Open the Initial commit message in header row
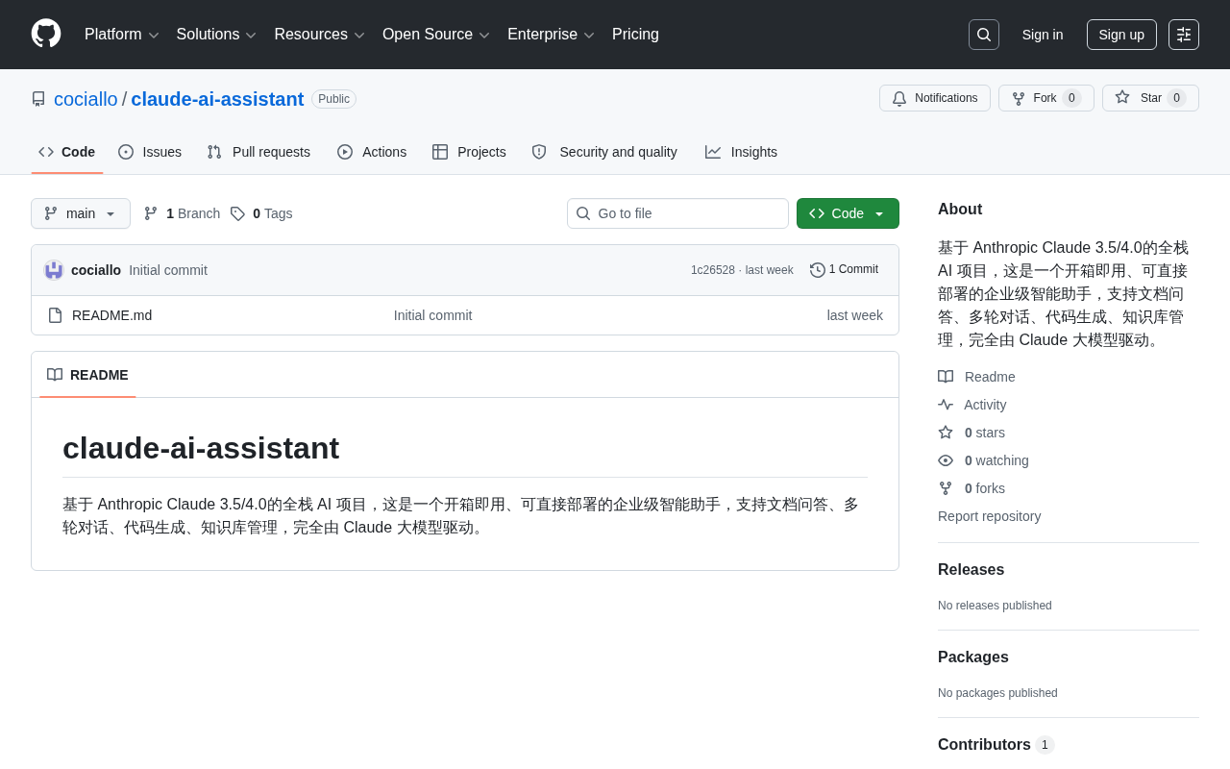1230x769 pixels. (x=168, y=270)
